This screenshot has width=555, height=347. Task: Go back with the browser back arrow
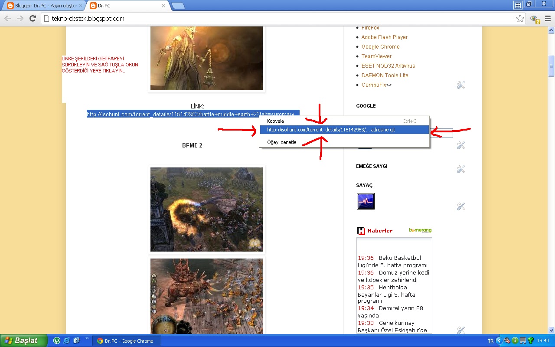7,18
